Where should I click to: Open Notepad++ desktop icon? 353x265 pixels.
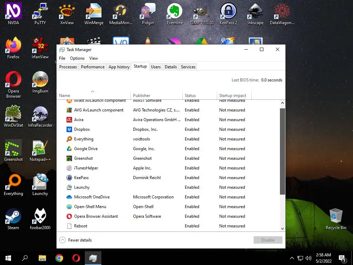pyautogui.click(x=40, y=150)
